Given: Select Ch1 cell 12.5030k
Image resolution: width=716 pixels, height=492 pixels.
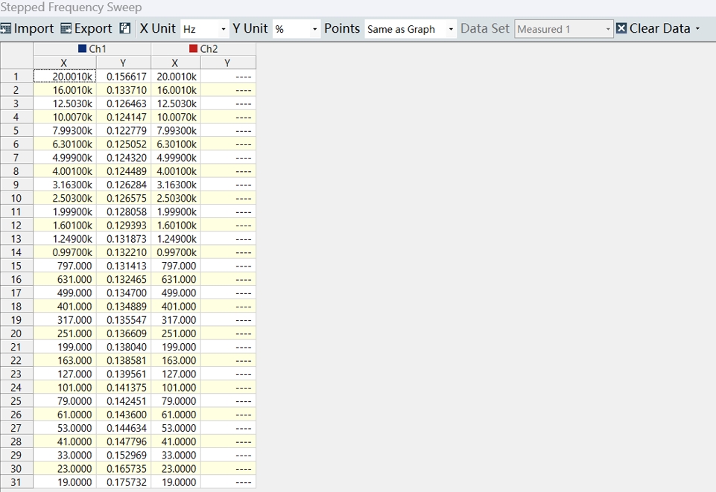Looking at the screenshot, I should click(65, 103).
